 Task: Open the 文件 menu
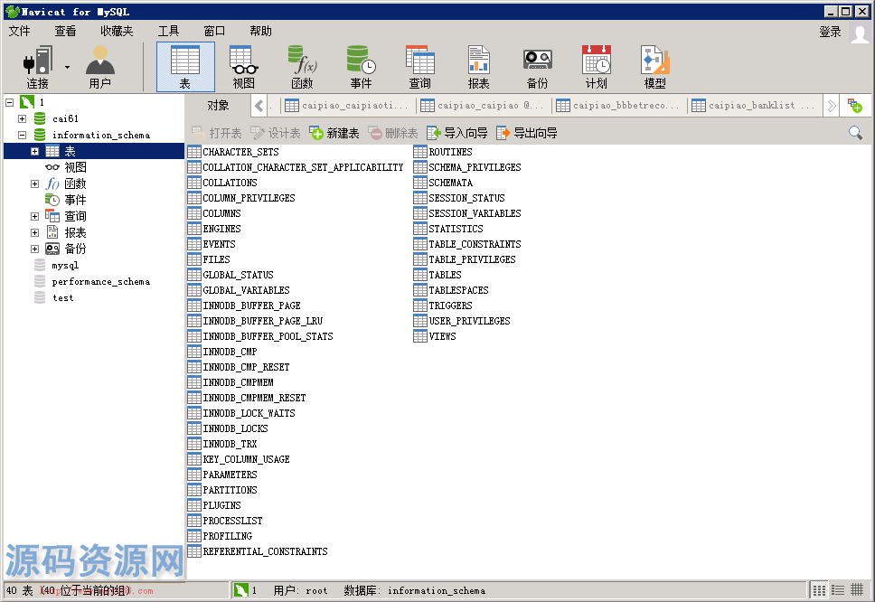20,32
